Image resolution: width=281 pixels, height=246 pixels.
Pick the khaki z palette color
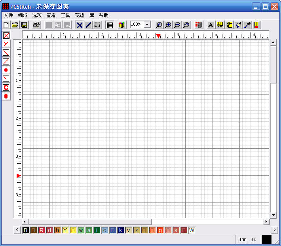pyautogui.click(x=137, y=230)
